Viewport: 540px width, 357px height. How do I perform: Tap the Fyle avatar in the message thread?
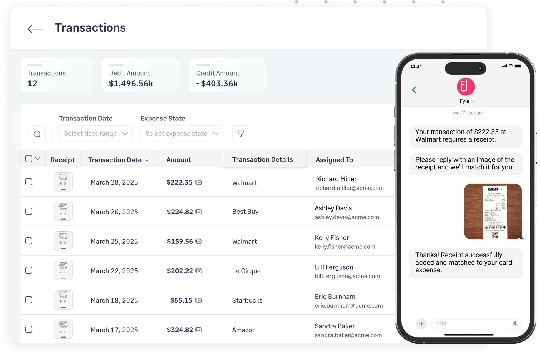(465, 86)
